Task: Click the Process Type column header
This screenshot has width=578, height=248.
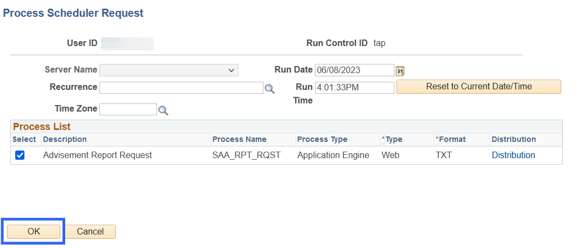Action: point(322,140)
